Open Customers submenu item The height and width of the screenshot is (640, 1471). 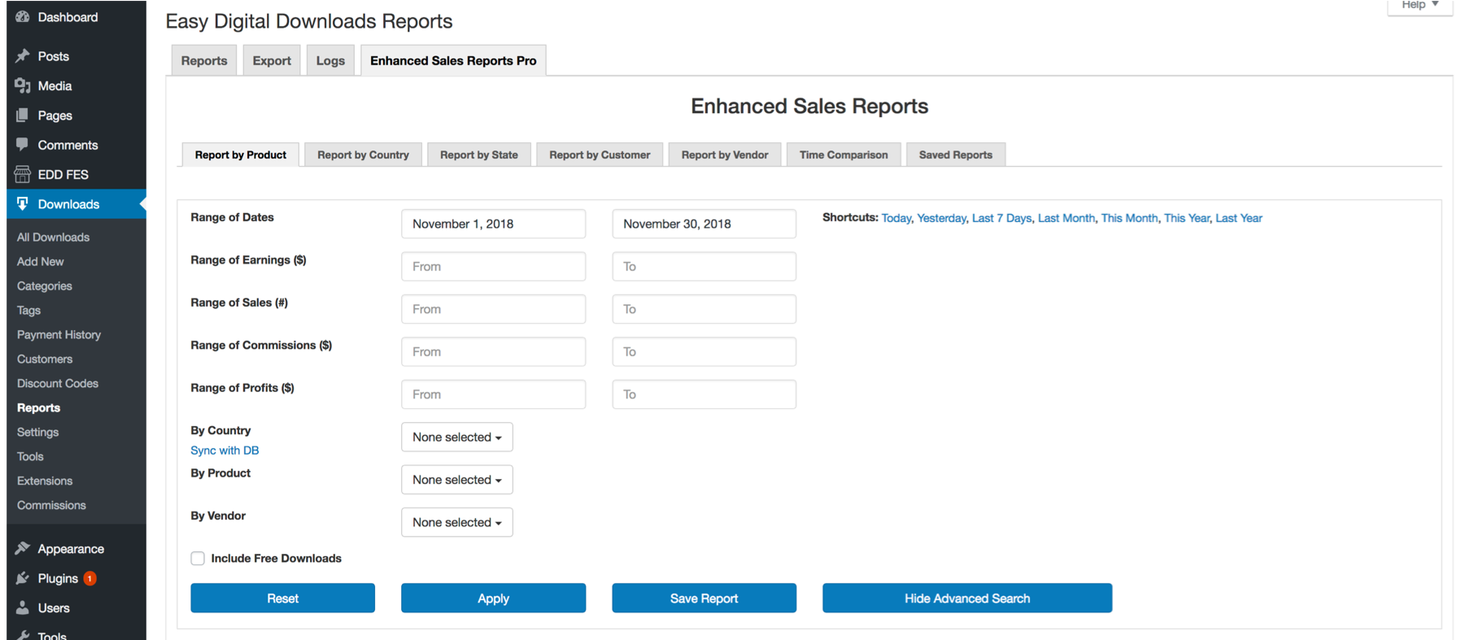[x=45, y=359]
